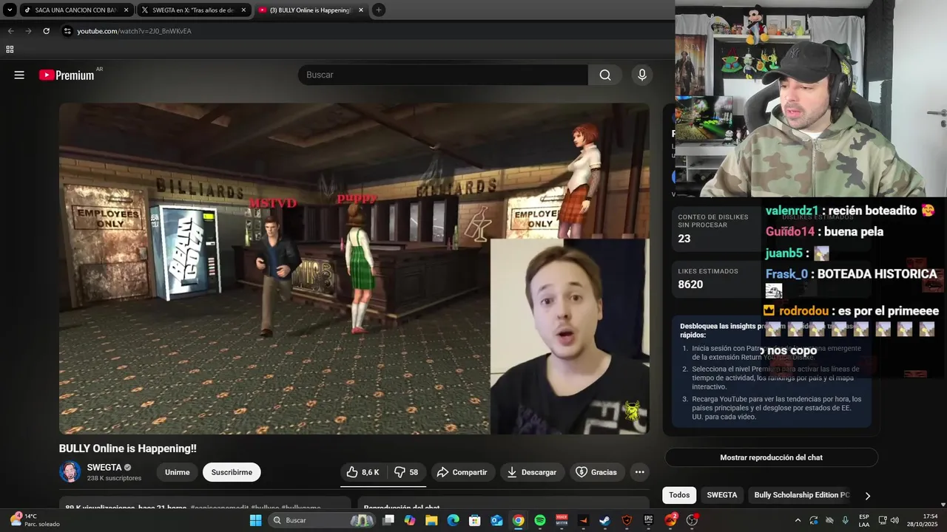Viewport: 947px width, 532px height.
Task: Show hidden system tray icons chevron
Action: tap(798, 520)
